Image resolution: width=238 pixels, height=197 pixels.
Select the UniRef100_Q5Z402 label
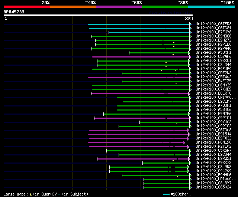(213, 77)
